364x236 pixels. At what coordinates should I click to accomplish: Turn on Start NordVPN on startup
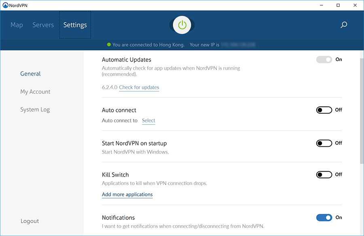pyautogui.click(x=324, y=143)
